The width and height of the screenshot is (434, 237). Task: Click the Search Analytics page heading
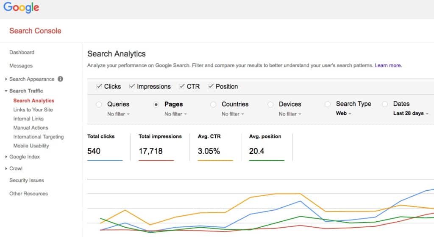[x=117, y=54]
